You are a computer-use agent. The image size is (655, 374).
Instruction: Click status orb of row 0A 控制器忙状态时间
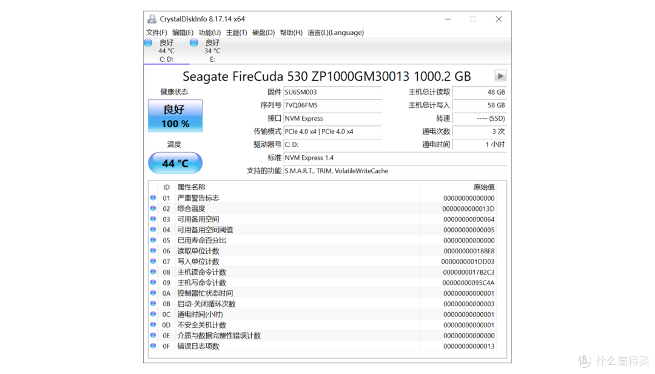[153, 293]
